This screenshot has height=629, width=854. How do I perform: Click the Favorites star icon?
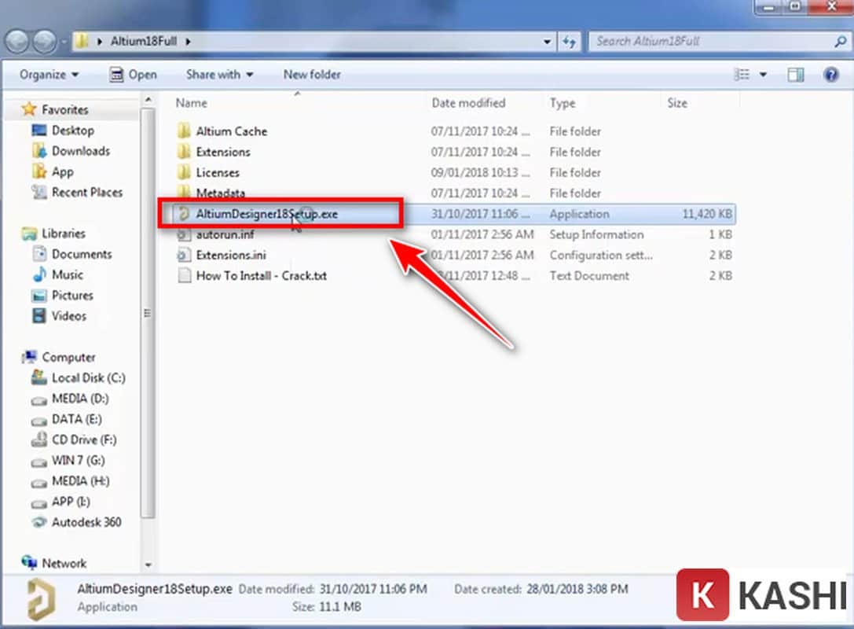pos(29,109)
